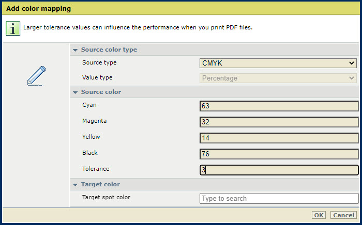The image size is (362, 225).
Task: Click the Value type Percentage dropdown
Action: 278,78
